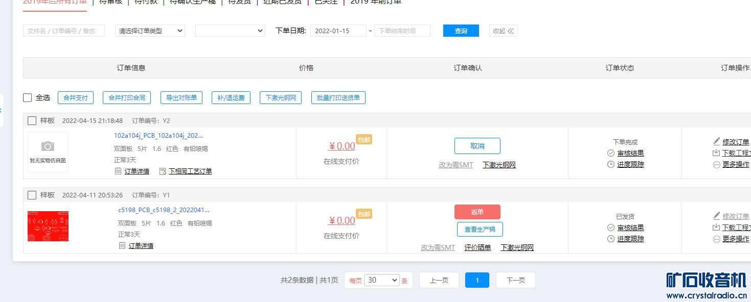The height and width of the screenshot is (302, 751).
Task: Click the 包邮 badge on order Y1 price
Action: pos(364,214)
